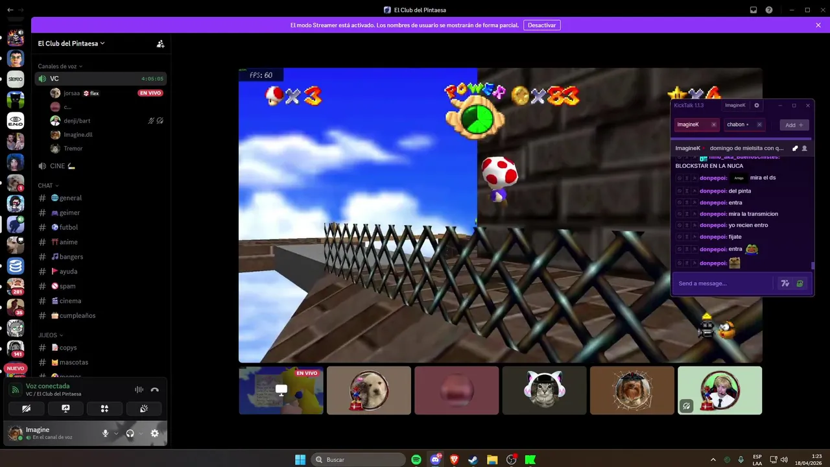Click the taskbar Buscar search box

point(359,459)
